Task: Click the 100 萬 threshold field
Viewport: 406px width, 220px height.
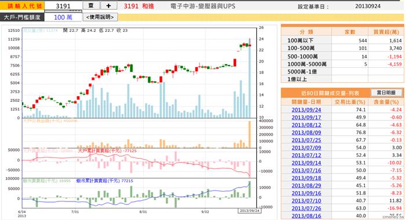Action: pos(63,17)
